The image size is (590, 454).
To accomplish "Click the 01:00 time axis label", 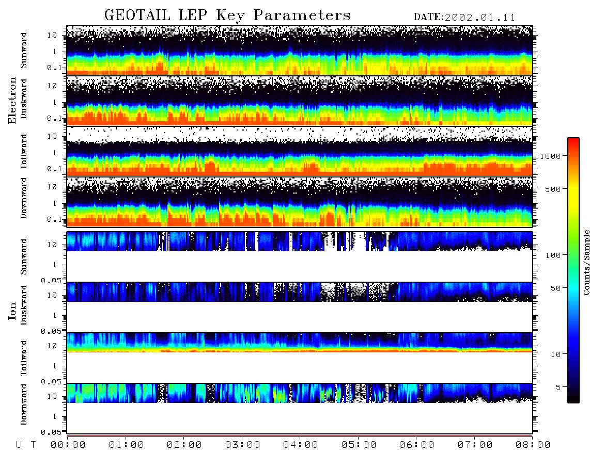I will 127,445.
